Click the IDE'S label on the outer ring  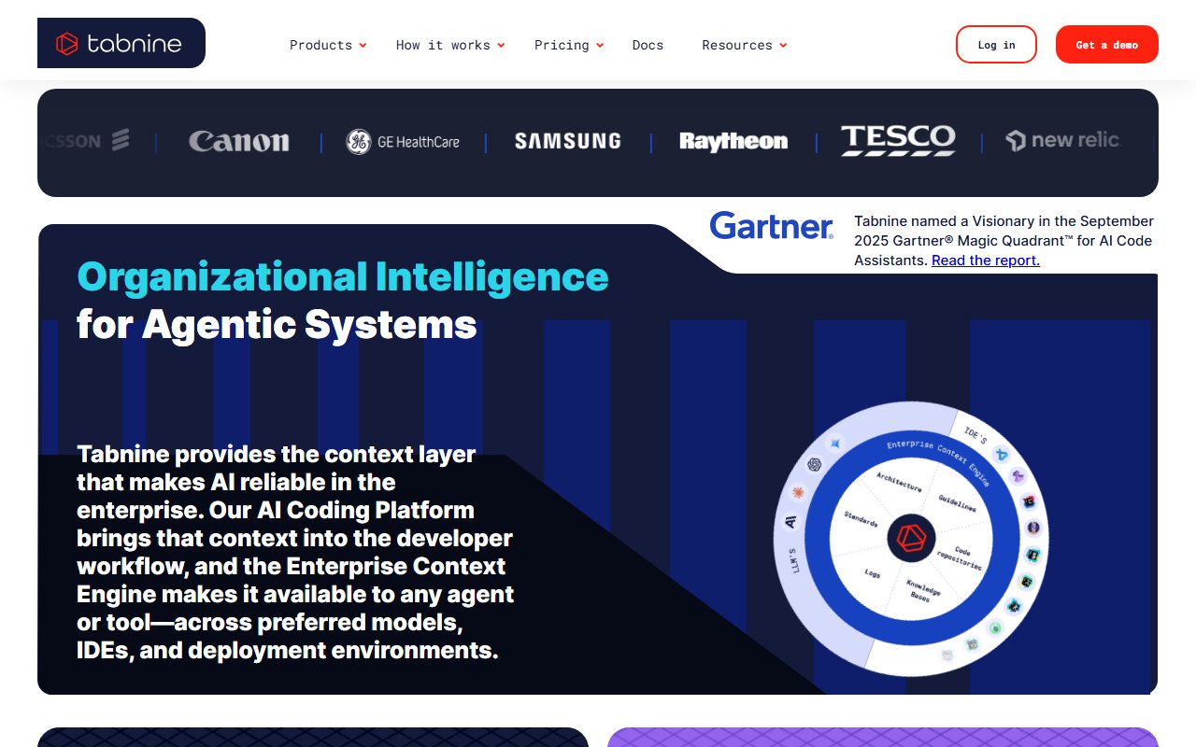tap(975, 435)
